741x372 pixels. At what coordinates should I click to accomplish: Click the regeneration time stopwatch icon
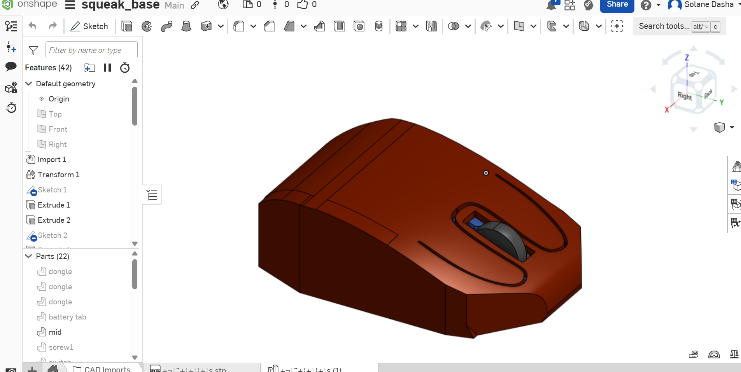coord(125,68)
